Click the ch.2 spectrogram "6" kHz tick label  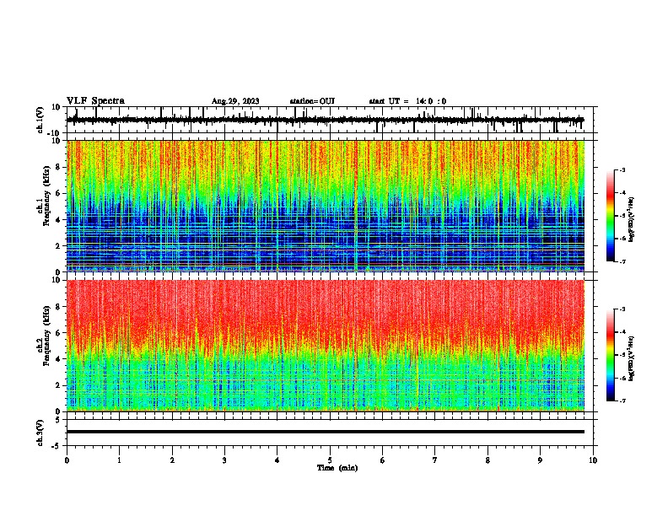[59, 333]
